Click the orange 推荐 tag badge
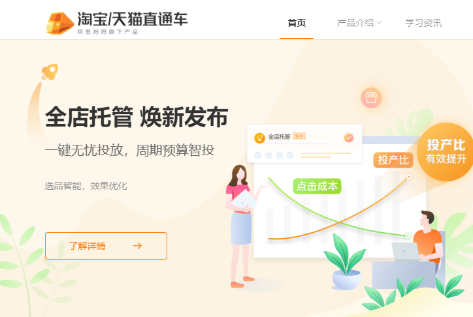This screenshot has height=317, width=473. pyautogui.click(x=299, y=136)
